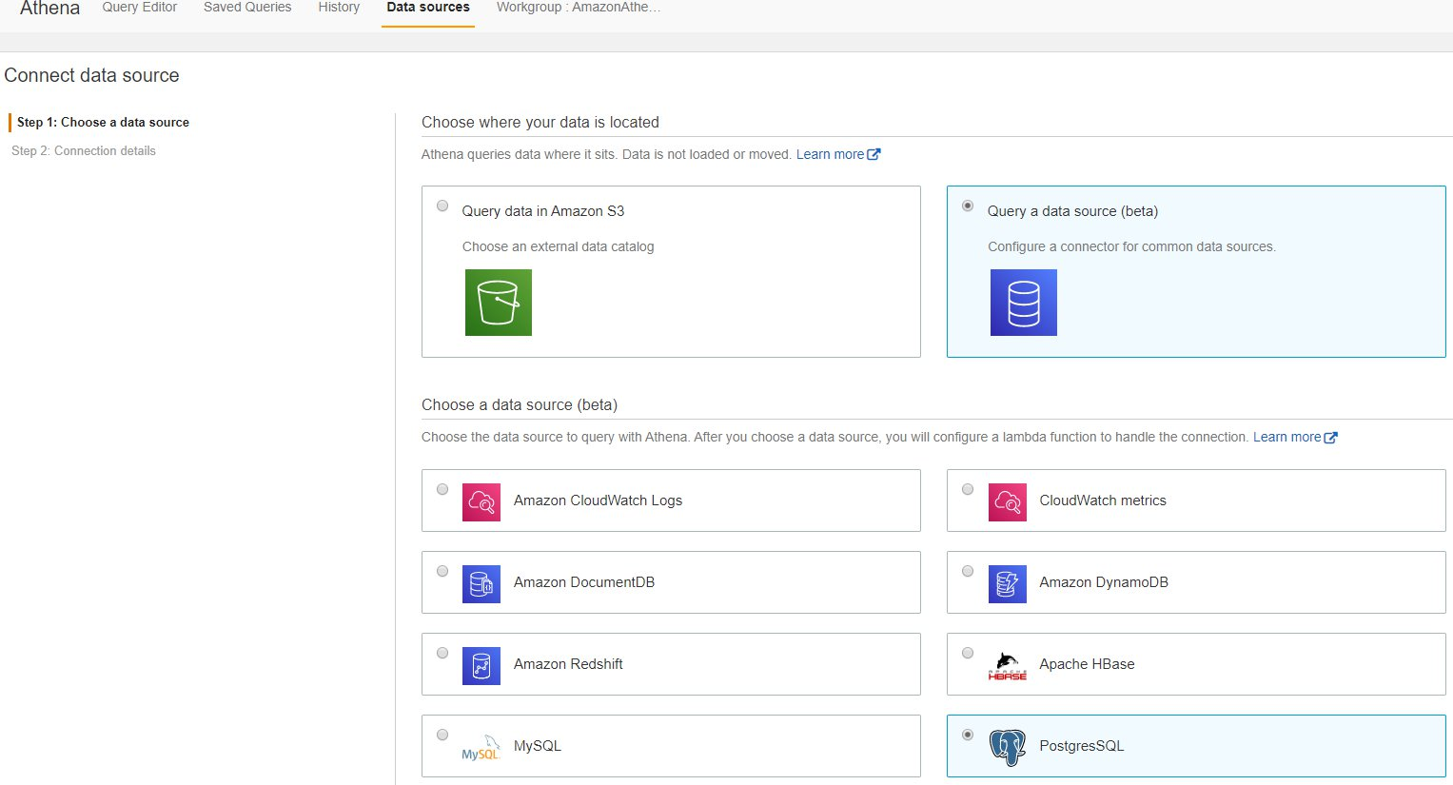Click the green Amazon S3 bucket icon
This screenshot has height=785, width=1453.
[x=499, y=303]
